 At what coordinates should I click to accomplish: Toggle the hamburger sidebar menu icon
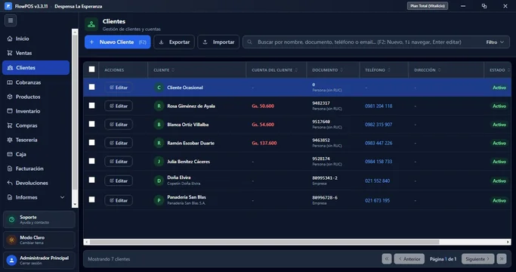click(x=11, y=20)
